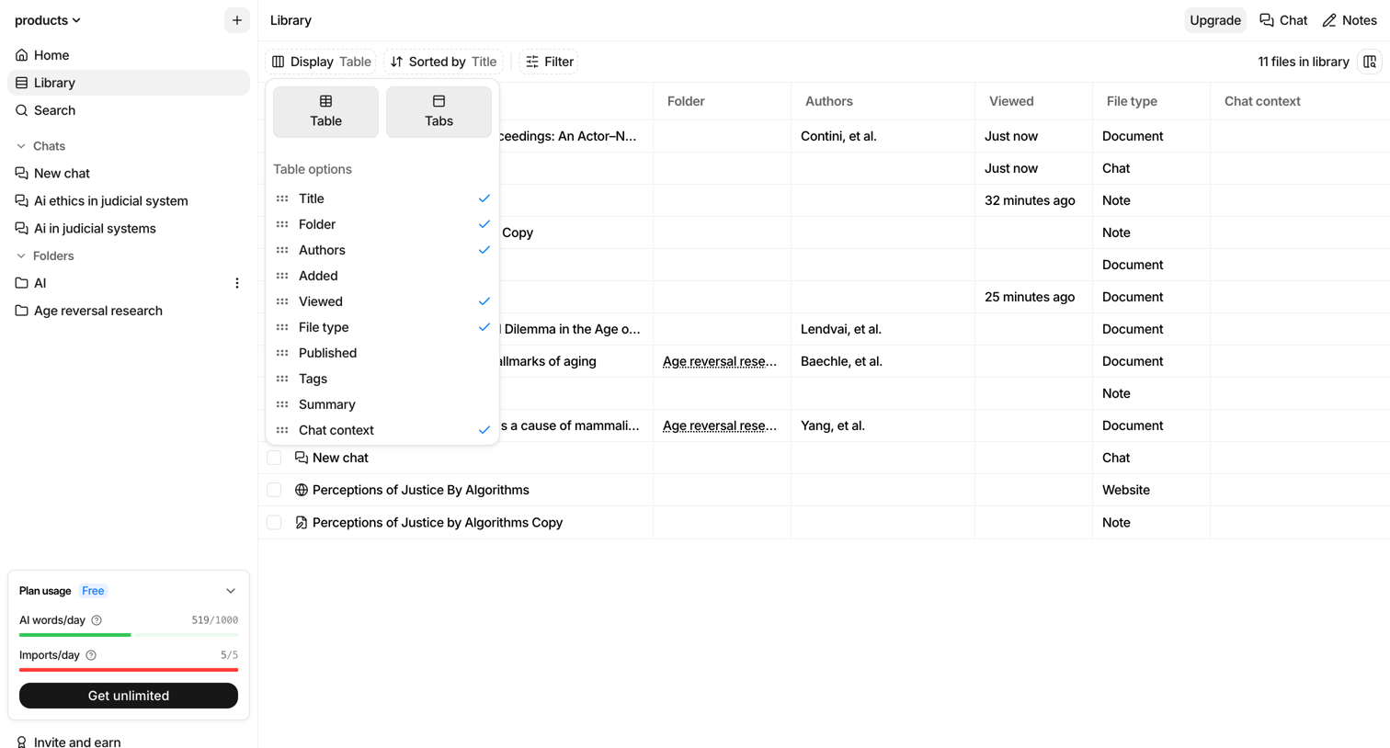1390x748 pixels.
Task: Click the Imports/day progress bar
Action: click(129, 670)
